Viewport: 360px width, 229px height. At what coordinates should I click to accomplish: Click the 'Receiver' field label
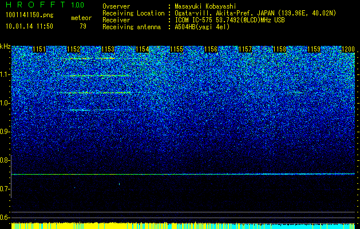(x=116, y=20)
